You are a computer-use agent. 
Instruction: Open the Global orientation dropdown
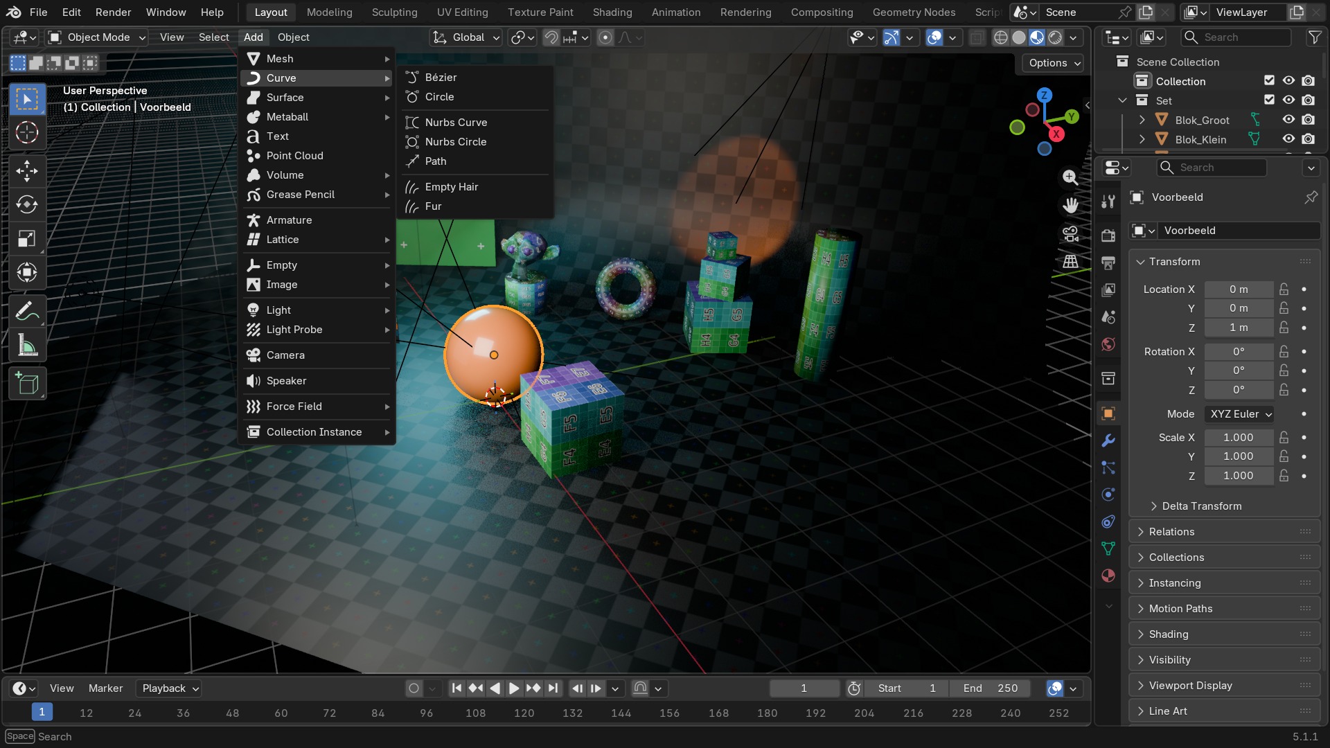point(465,37)
